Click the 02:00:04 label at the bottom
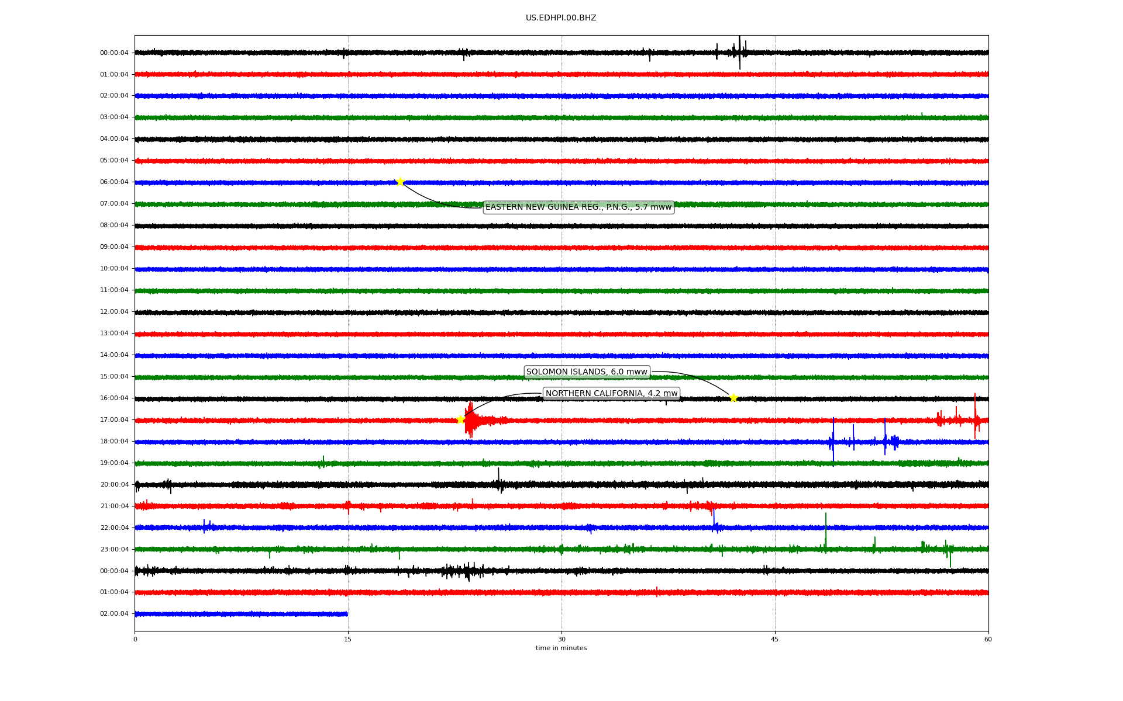This screenshot has width=1123, height=701. pyautogui.click(x=114, y=614)
